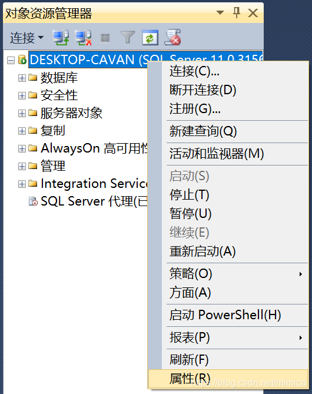Expand the 数据库 folder node
The width and height of the screenshot is (312, 394).
click(x=22, y=78)
